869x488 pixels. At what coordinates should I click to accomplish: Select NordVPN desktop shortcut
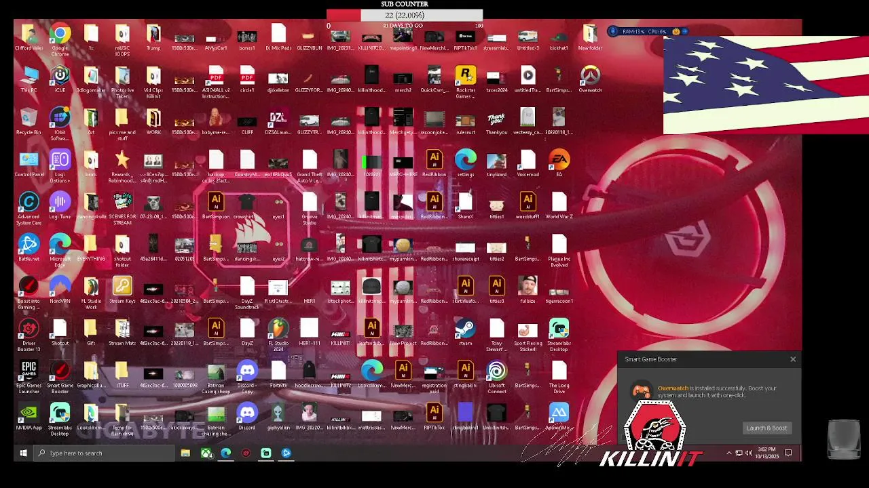(x=60, y=289)
